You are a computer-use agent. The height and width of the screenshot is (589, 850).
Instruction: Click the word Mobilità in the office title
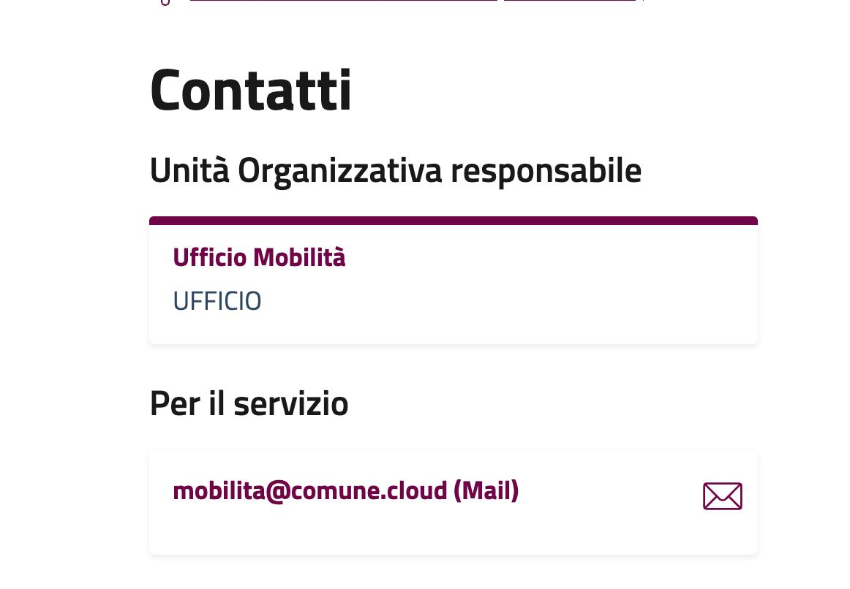(x=299, y=257)
